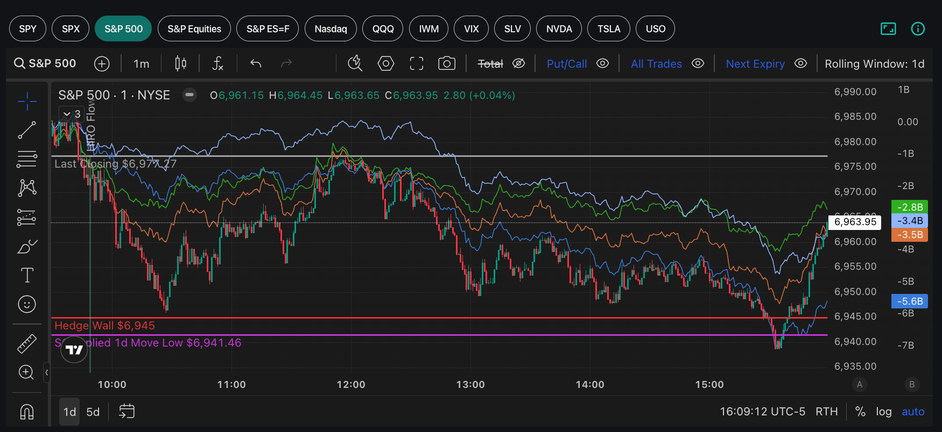942x432 pixels.
Task: Click the expand panel icon at top right
Action: pyautogui.click(x=888, y=29)
